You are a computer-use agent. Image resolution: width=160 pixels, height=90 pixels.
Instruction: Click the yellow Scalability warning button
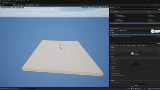pos(20,7)
